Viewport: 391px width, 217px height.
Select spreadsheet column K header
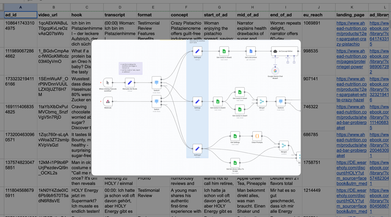click(x=352, y=7)
